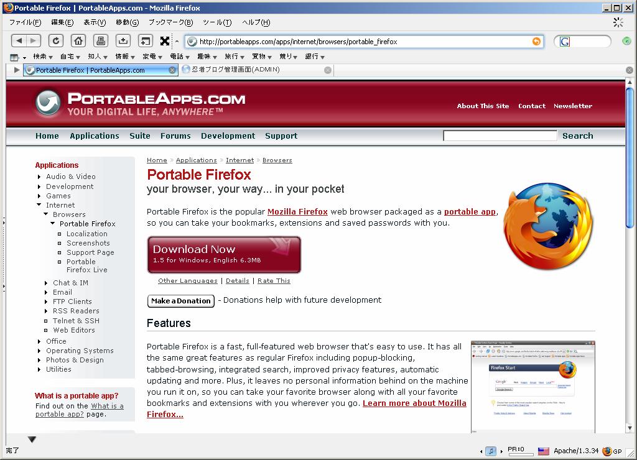Viewport: 637px width, 460px height.
Task: Click the vertical scrollbar thumb
Action: [630, 159]
